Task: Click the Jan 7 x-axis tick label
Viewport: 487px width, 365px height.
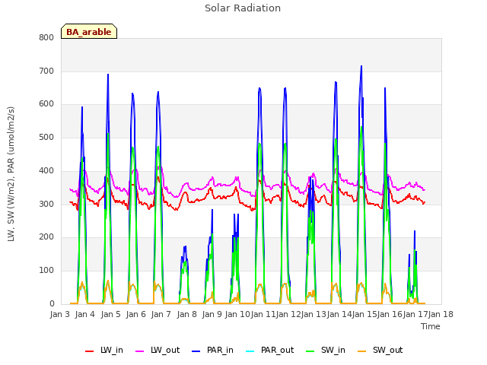Action: [x=161, y=314]
